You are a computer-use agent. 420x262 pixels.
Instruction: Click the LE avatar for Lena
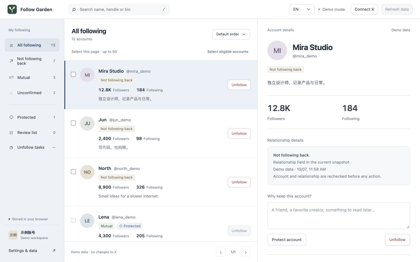tap(87, 221)
